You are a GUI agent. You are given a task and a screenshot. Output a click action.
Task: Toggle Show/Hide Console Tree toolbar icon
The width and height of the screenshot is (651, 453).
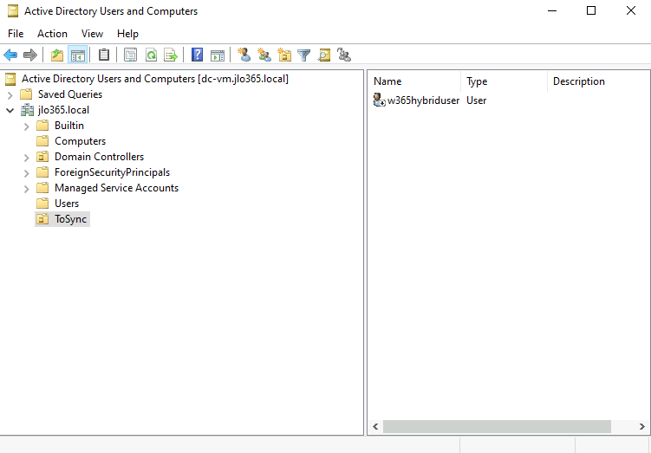[78, 55]
